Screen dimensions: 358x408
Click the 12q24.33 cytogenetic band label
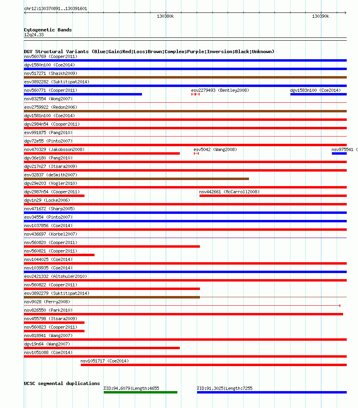click(x=34, y=35)
